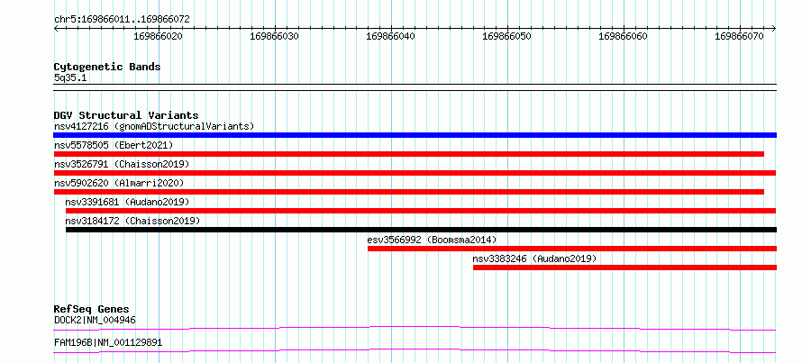Click the red bar under nsv3526791
Screen dimensions: 802x363
tap(415, 173)
